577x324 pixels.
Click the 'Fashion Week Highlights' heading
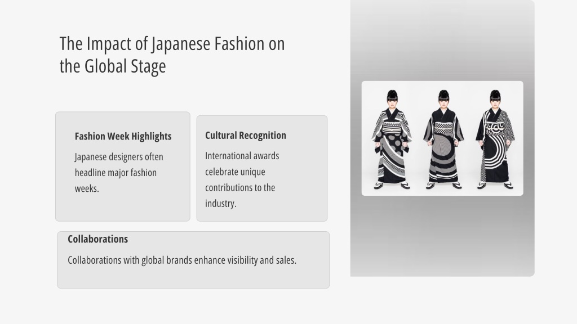click(x=123, y=136)
